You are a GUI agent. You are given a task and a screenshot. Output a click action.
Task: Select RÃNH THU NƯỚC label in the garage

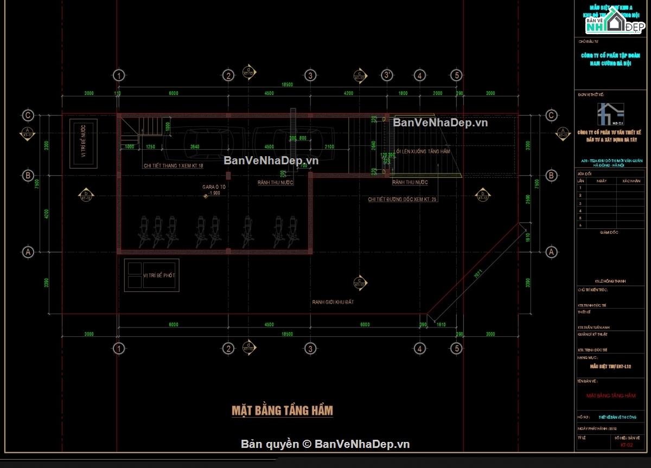(x=275, y=182)
